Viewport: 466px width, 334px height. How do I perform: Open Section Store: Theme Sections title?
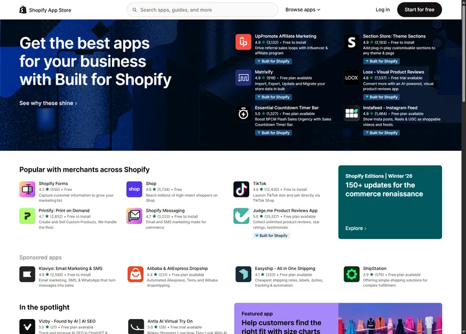coord(394,36)
